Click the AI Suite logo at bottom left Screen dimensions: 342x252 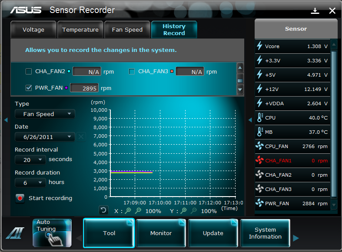coord(15,233)
